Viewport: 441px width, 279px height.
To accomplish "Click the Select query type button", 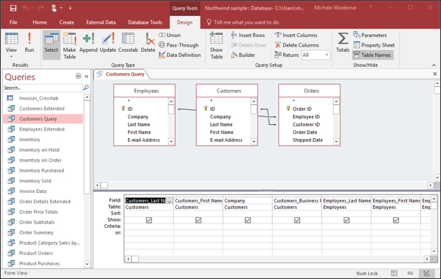I will [x=51, y=45].
